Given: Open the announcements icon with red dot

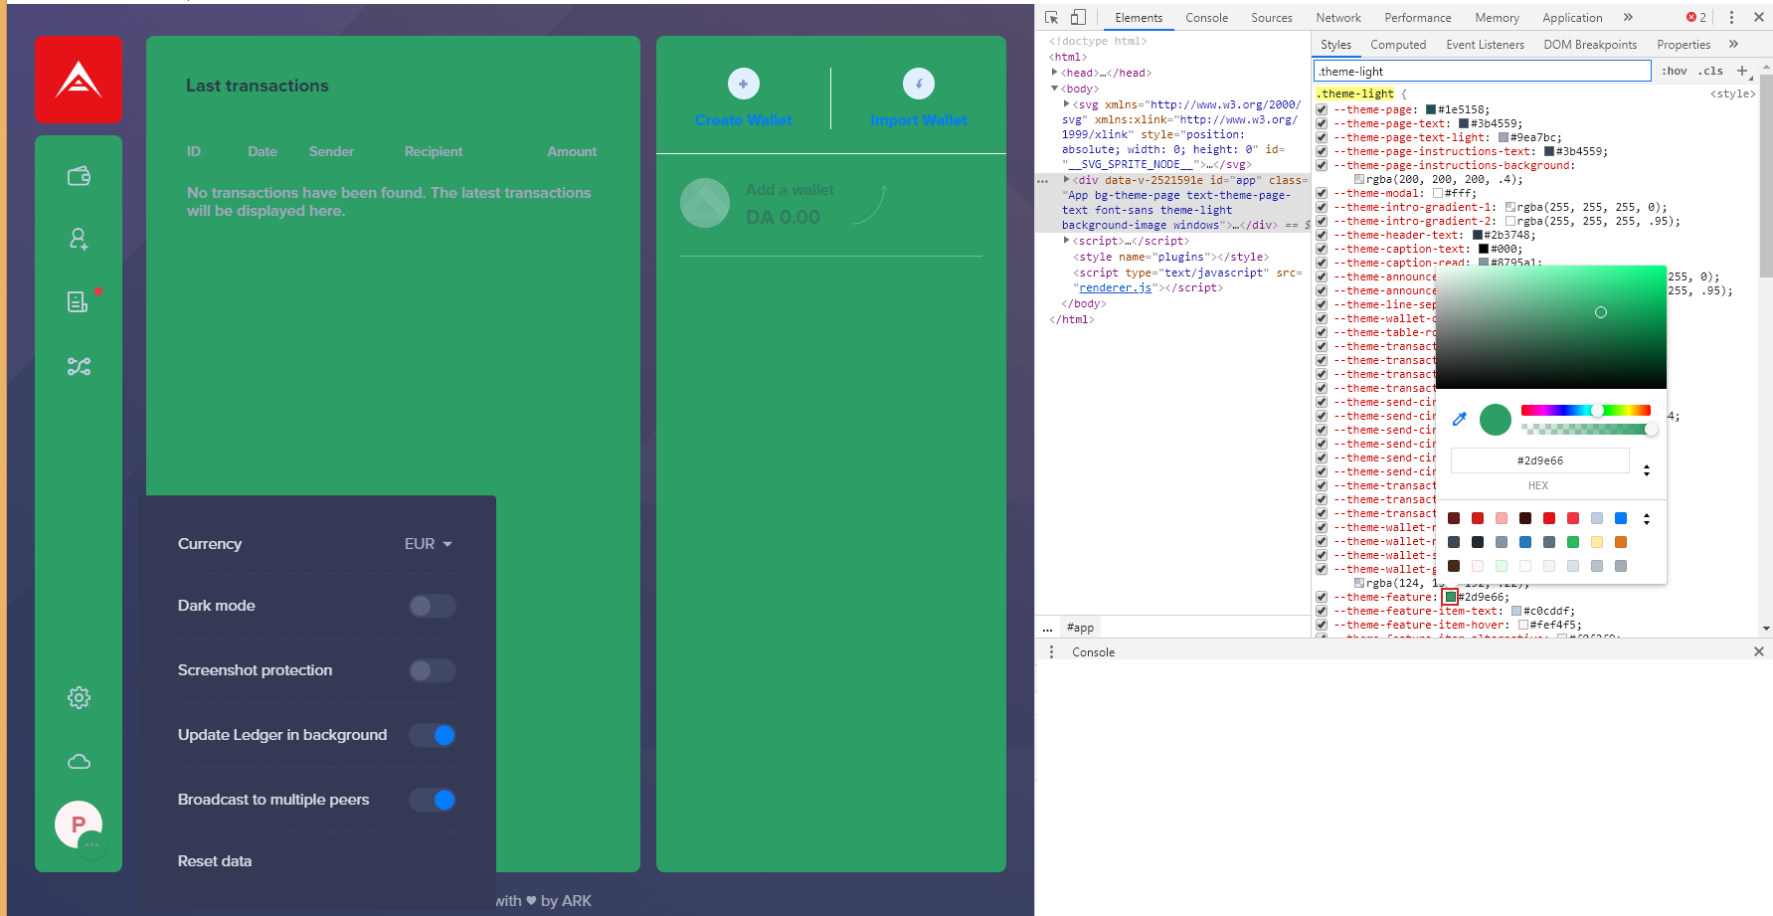Looking at the screenshot, I should 79,301.
